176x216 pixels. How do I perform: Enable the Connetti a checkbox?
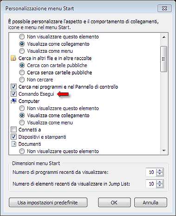pos(13,130)
